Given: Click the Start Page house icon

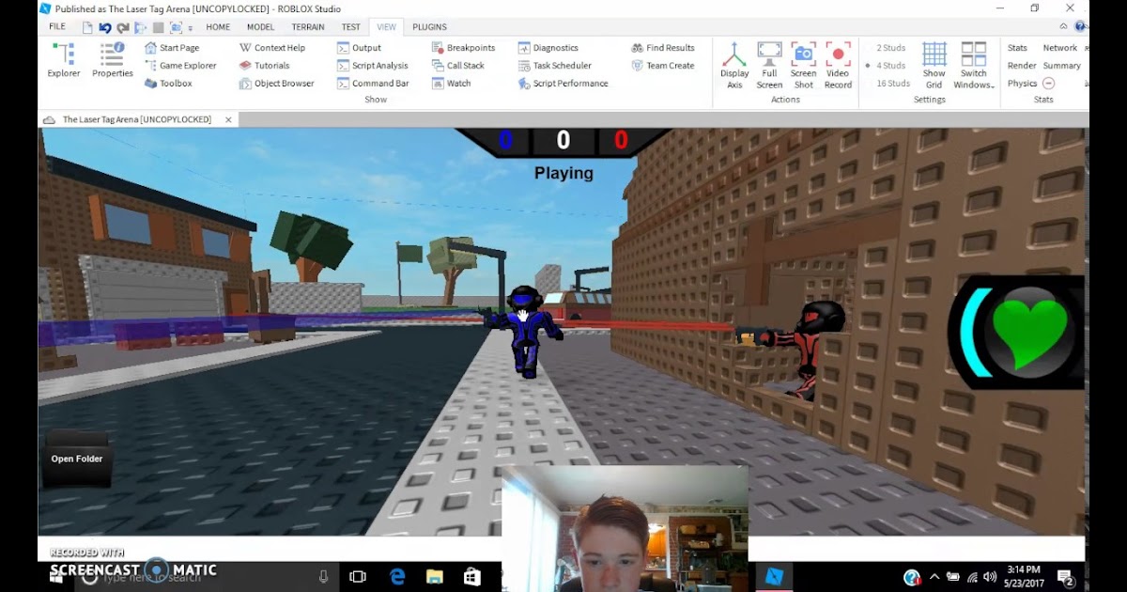Looking at the screenshot, I should point(150,48).
